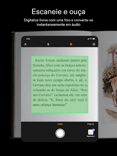Viewport: 117px width, 156px height.
Task: Tap the grey camera preview above green box
Action: [x=59, y=51]
